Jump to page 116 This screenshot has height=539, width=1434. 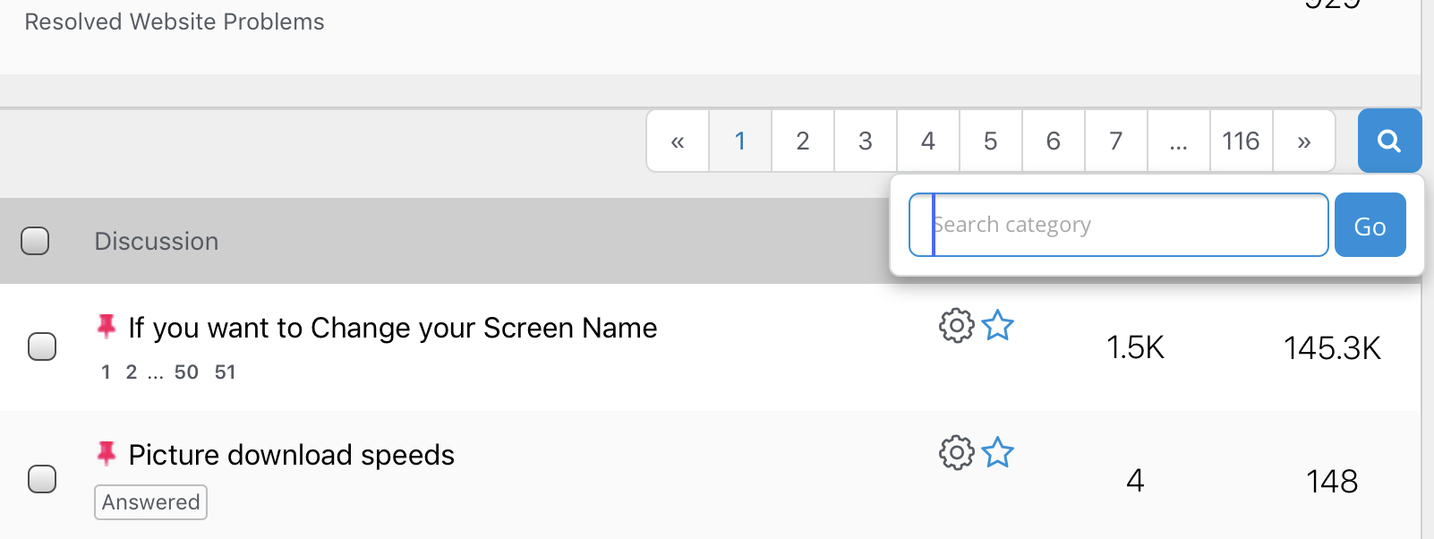click(1242, 141)
